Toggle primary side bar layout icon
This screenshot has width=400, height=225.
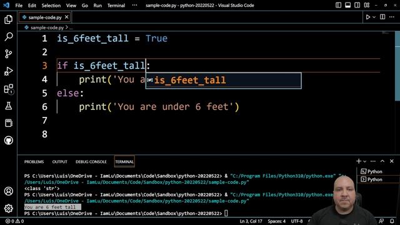tap(338, 5)
